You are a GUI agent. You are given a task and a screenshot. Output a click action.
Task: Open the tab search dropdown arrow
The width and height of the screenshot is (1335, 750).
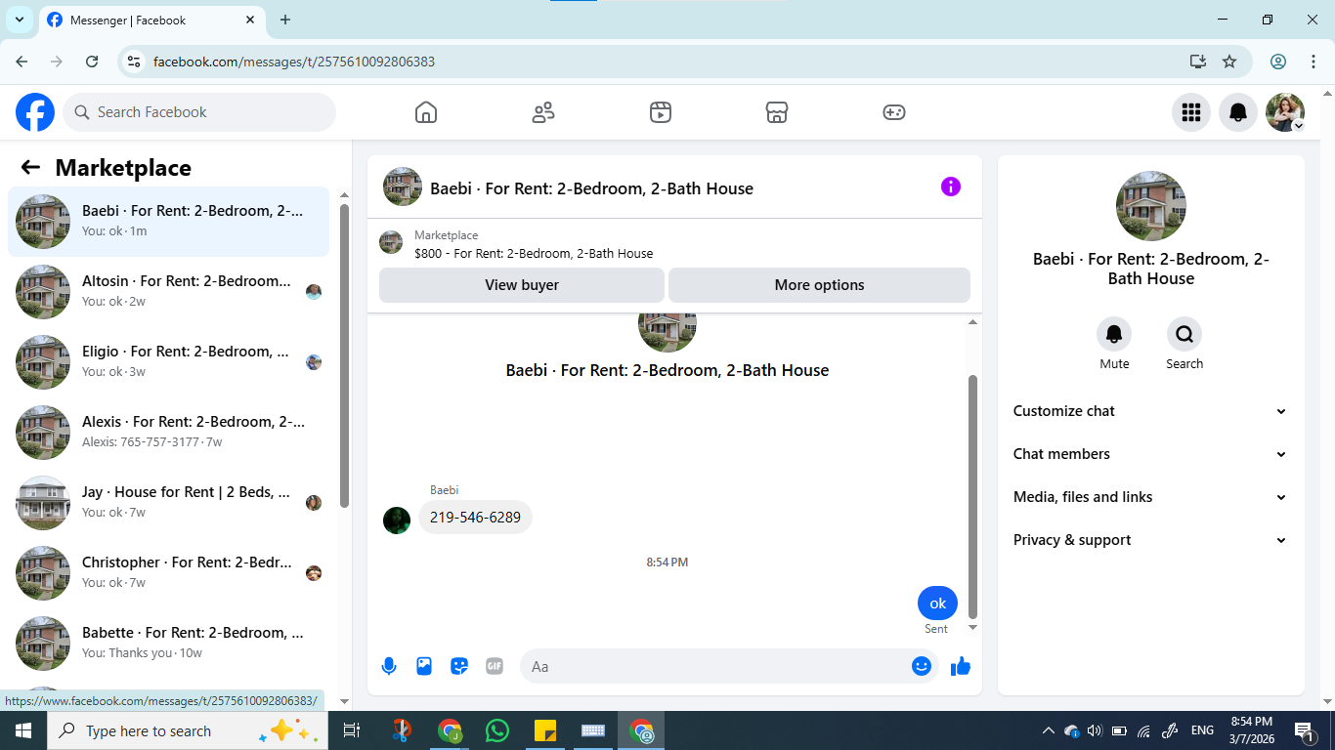pos(19,20)
